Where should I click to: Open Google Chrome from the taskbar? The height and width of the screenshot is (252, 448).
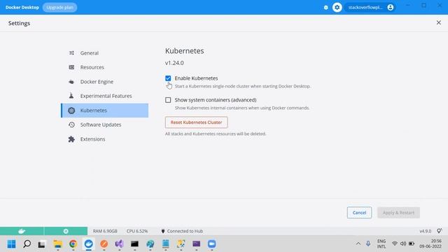(73, 244)
